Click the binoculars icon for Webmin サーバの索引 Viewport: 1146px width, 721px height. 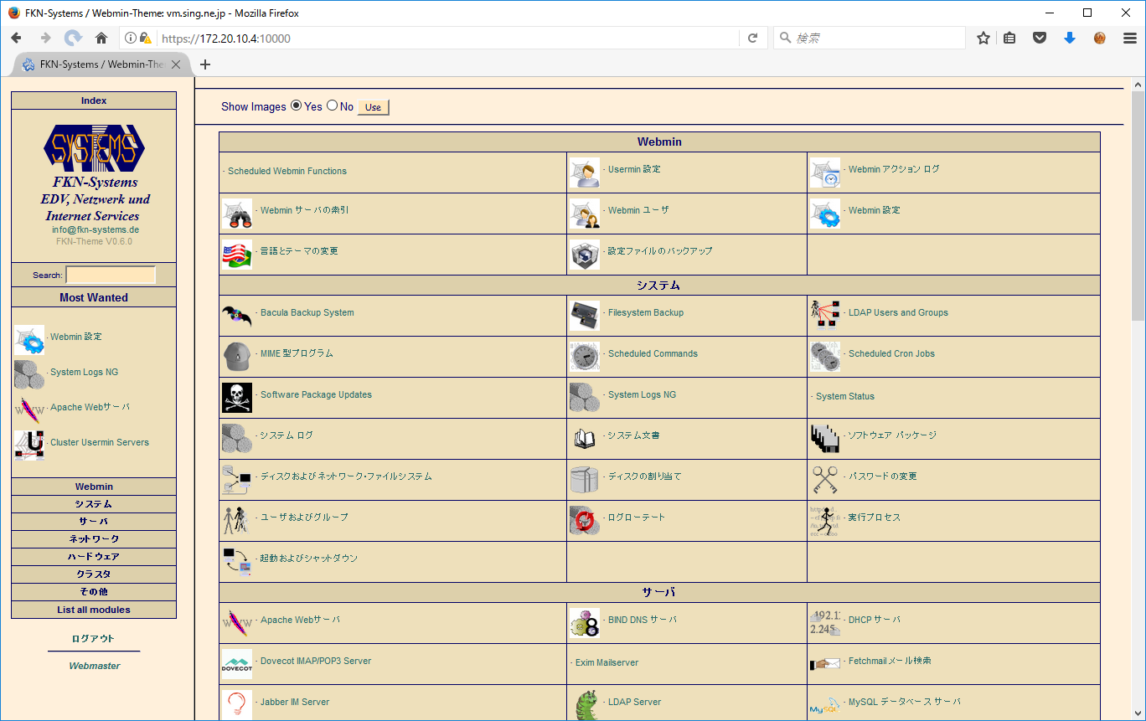pos(237,214)
